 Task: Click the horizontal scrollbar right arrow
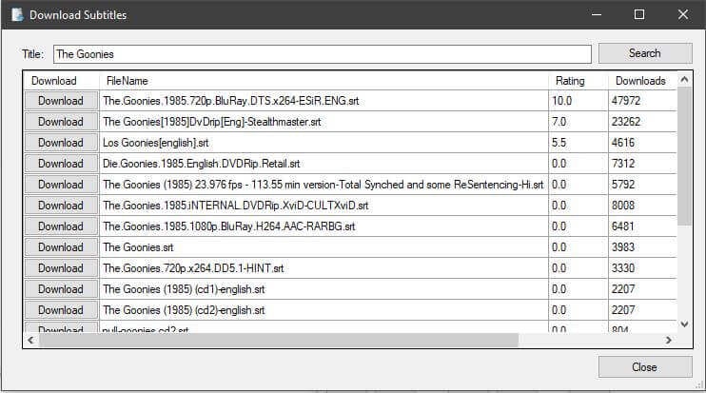click(x=669, y=341)
